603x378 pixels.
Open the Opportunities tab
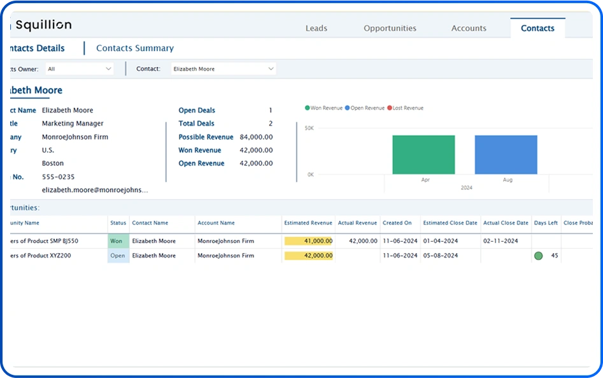390,28
